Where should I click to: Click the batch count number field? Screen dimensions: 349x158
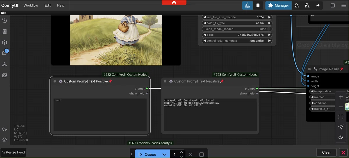click(x=174, y=155)
